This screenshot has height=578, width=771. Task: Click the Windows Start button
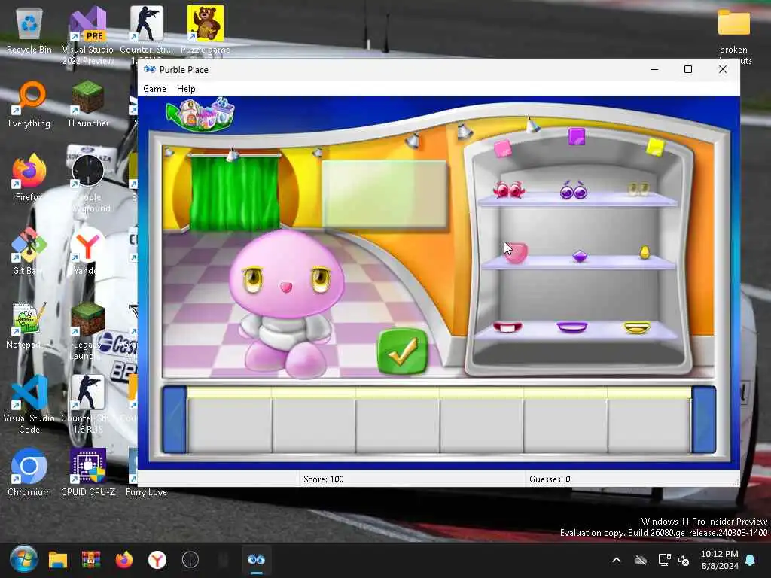(23, 560)
